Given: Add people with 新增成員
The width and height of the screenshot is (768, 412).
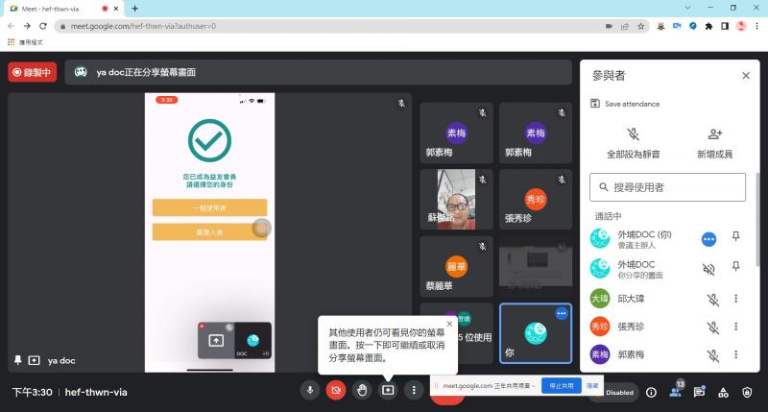Looking at the screenshot, I should [x=714, y=144].
